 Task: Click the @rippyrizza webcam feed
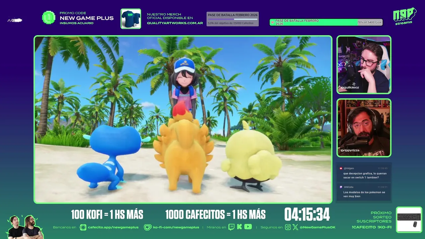tap(364, 128)
